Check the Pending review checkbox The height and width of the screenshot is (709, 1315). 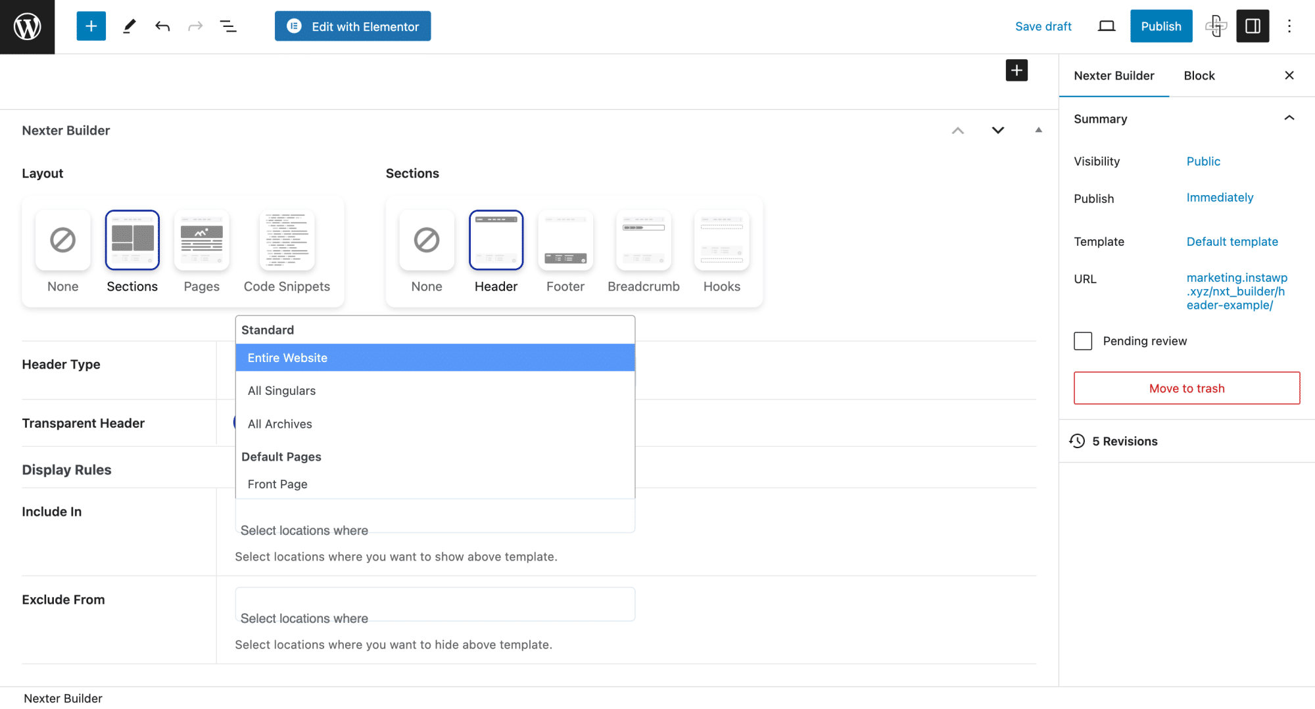[1083, 341]
